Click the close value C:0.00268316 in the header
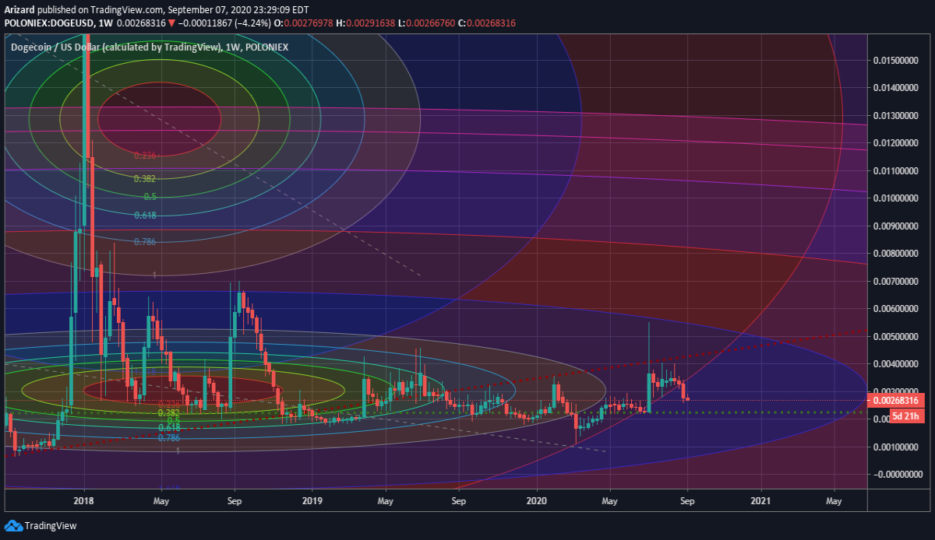 click(488, 23)
